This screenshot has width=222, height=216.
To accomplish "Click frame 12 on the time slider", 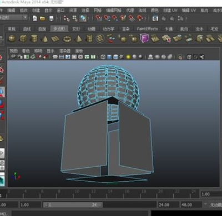I will (90, 195).
